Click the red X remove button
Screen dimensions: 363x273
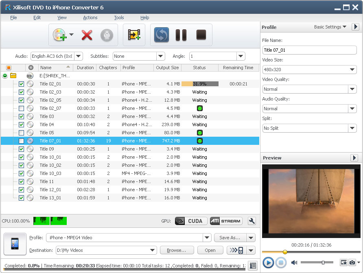coord(87,35)
